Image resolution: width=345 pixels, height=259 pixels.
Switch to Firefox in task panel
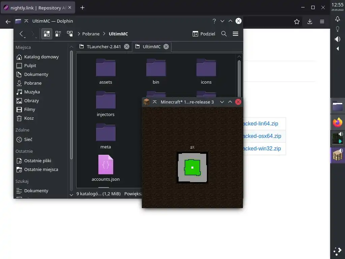[x=338, y=122]
